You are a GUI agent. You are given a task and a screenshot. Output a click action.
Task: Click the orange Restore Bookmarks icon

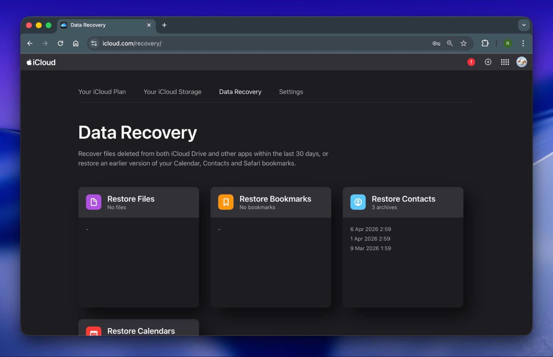226,202
